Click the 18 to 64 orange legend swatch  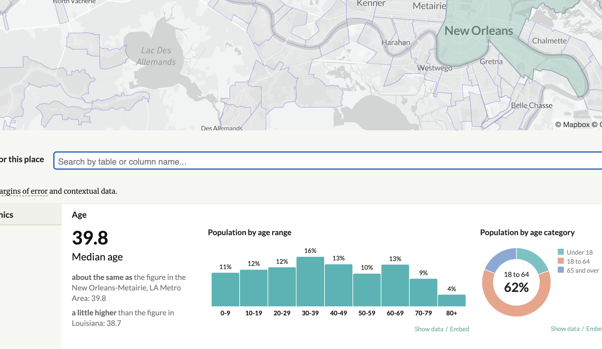(560, 261)
